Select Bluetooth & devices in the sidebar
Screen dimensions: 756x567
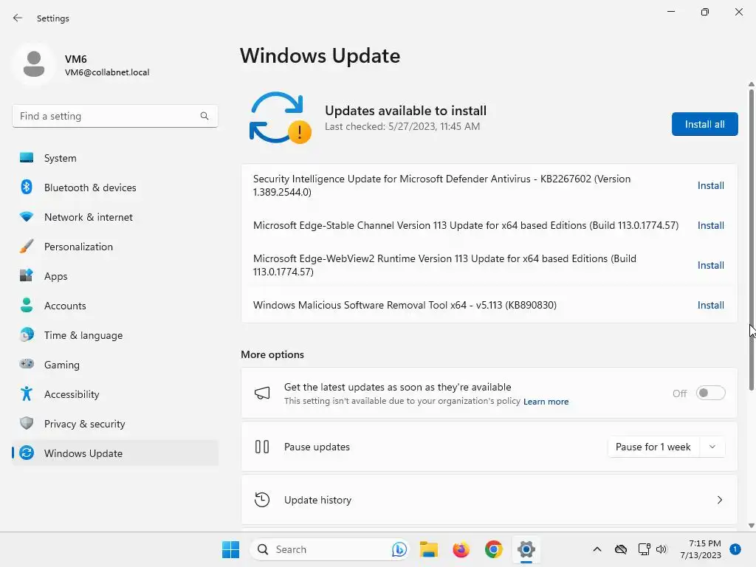click(114, 187)
